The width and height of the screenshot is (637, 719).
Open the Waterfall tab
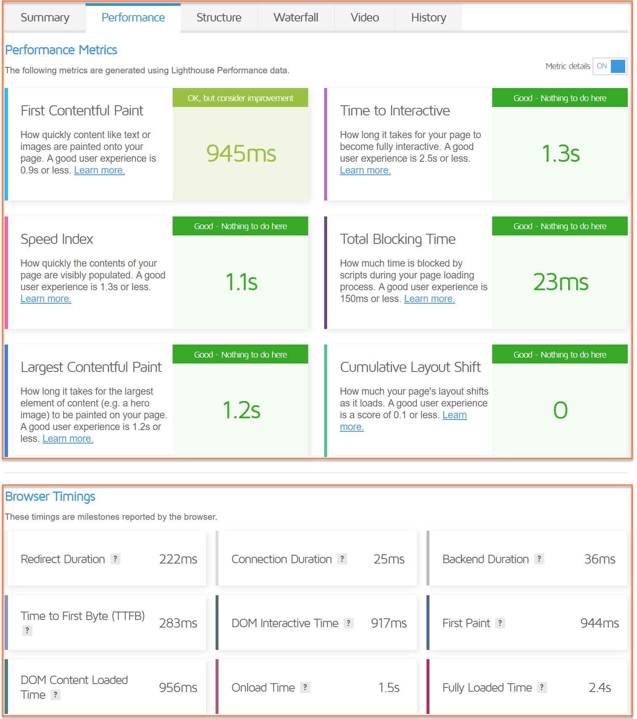click(296, 18)
